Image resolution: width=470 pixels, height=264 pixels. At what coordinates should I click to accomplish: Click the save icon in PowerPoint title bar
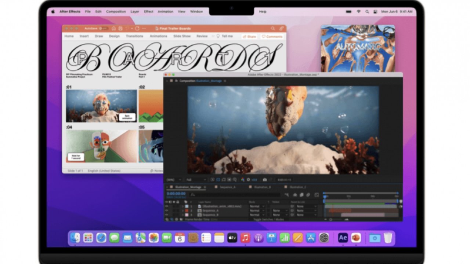click(x=120, y=29)
